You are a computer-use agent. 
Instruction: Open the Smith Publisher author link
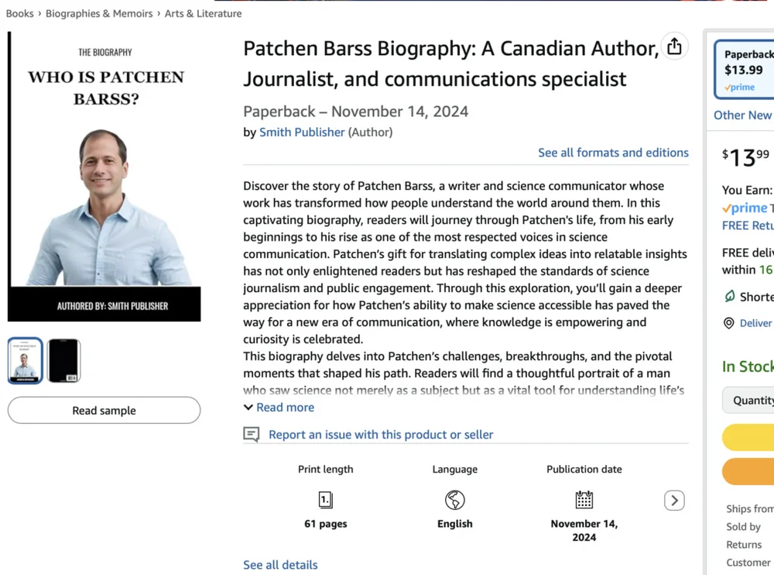302,133
